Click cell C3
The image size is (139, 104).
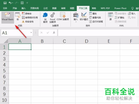click(64, 59)
